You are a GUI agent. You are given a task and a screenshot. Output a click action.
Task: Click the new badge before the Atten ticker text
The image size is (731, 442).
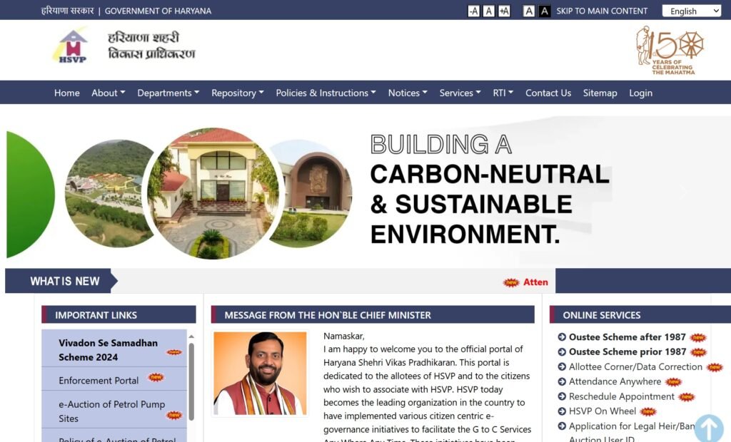pyautogui.click(x=511, y=283)
